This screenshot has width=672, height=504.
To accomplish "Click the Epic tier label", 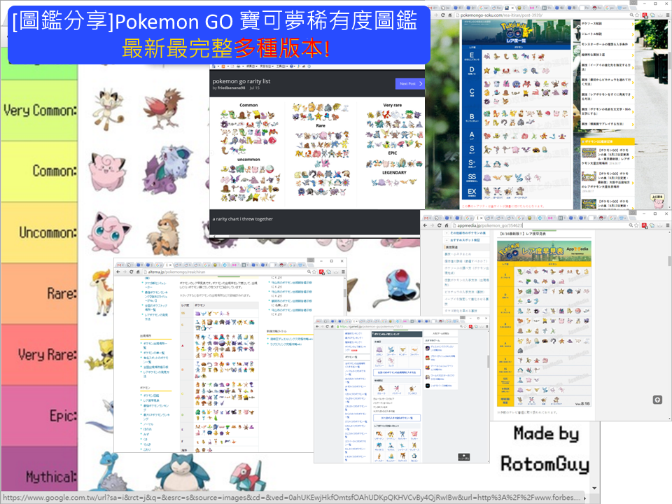I will [63, 415].
